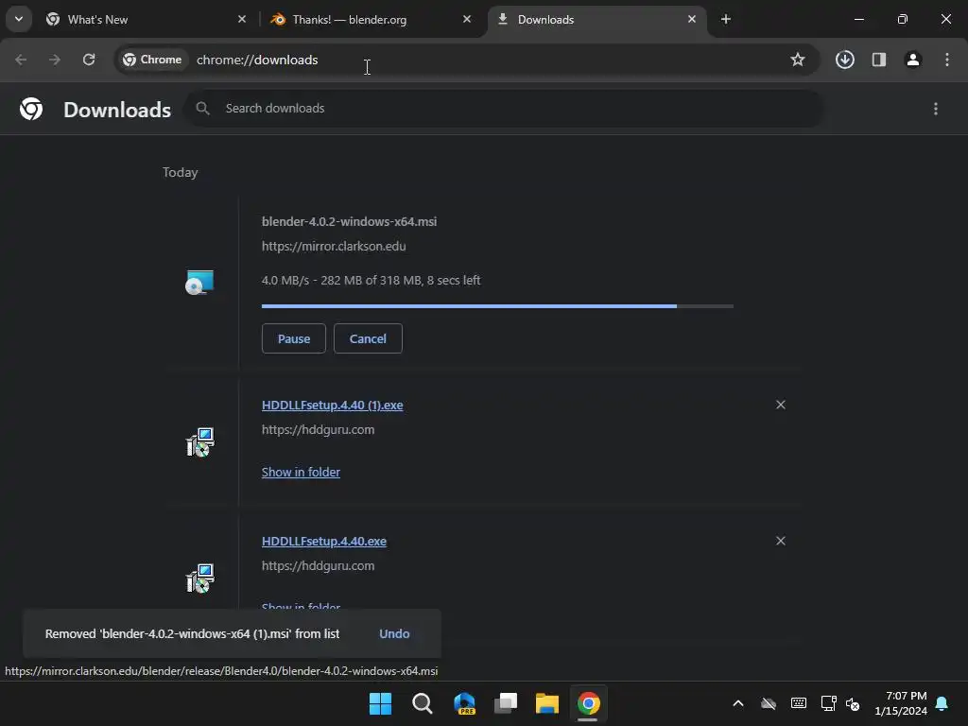968x726 pixels.
Task: Click the display network tray icon
Action: [828, 703]
